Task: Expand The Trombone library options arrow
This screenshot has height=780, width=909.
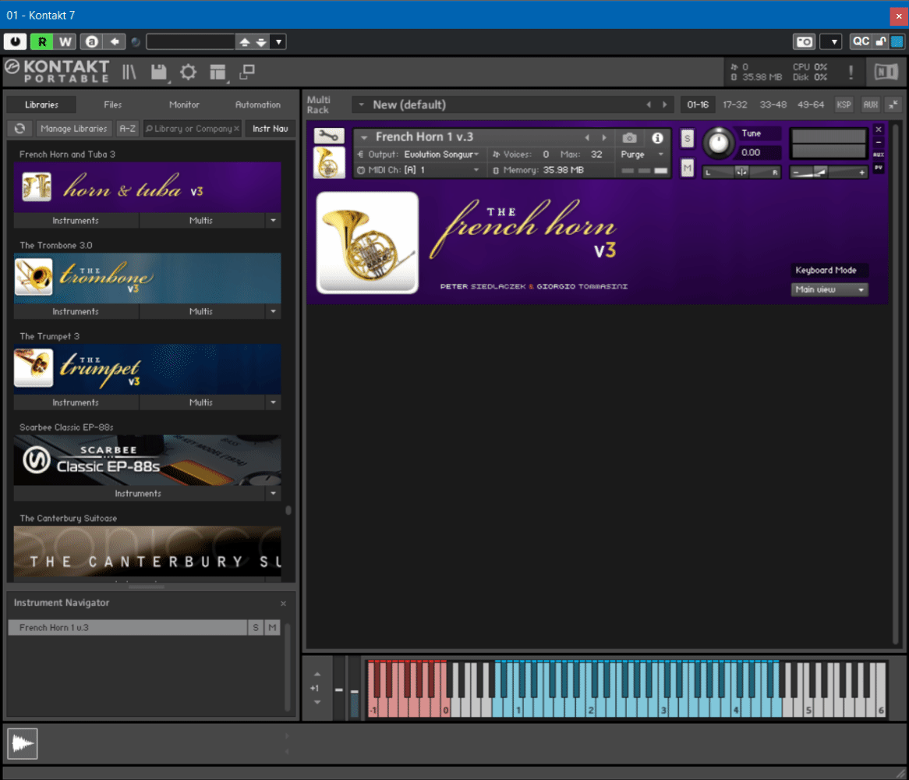Action: (273, 311)
